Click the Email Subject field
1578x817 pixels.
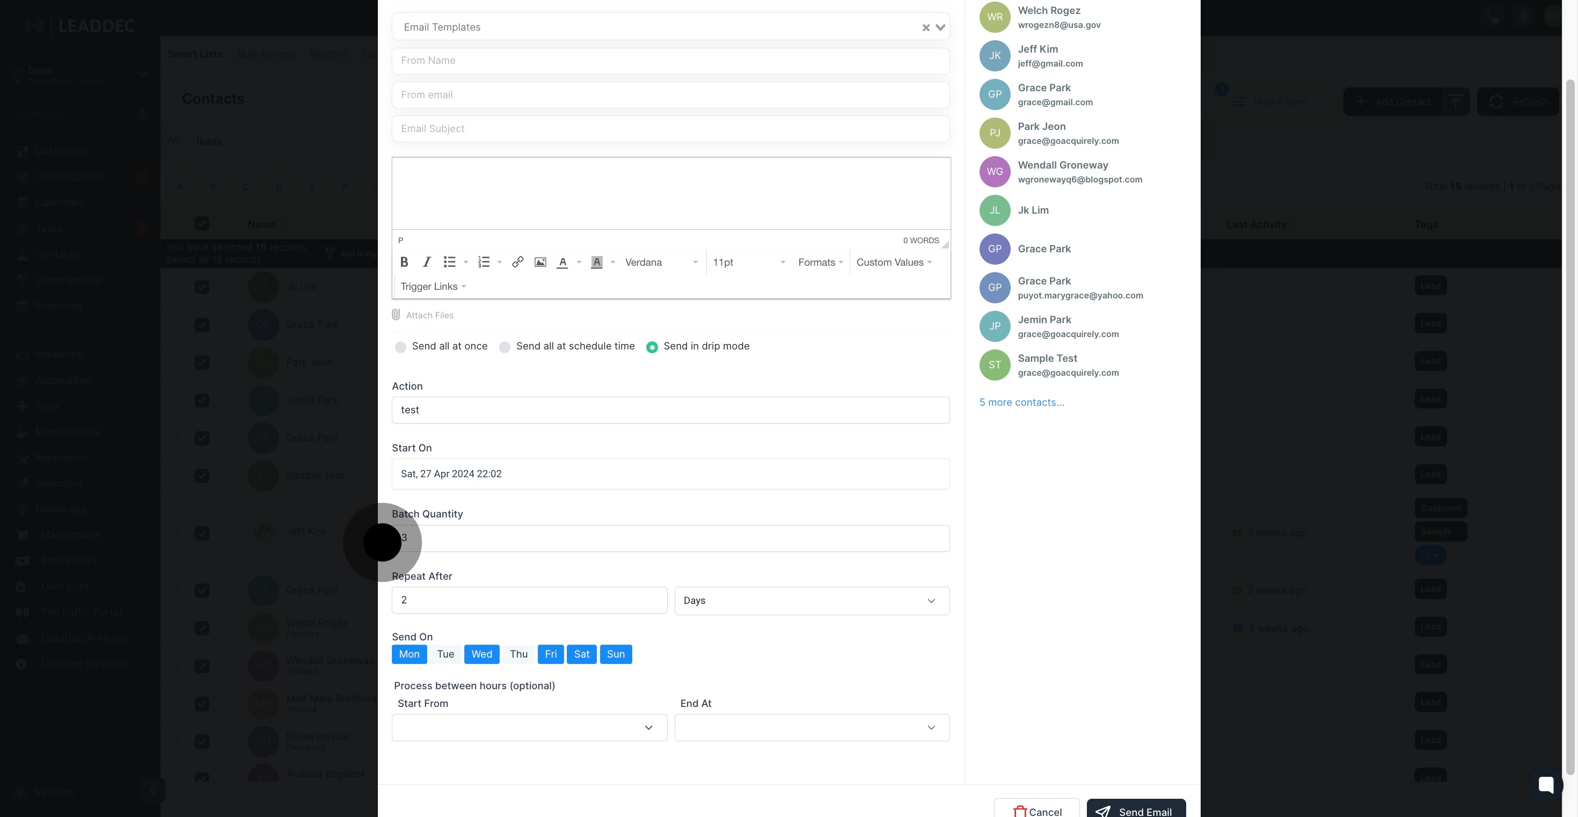671,129
